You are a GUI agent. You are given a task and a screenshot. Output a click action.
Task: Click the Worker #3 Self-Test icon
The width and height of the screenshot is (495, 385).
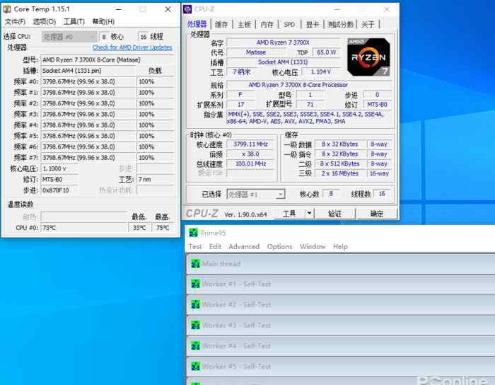coord(195,325)
